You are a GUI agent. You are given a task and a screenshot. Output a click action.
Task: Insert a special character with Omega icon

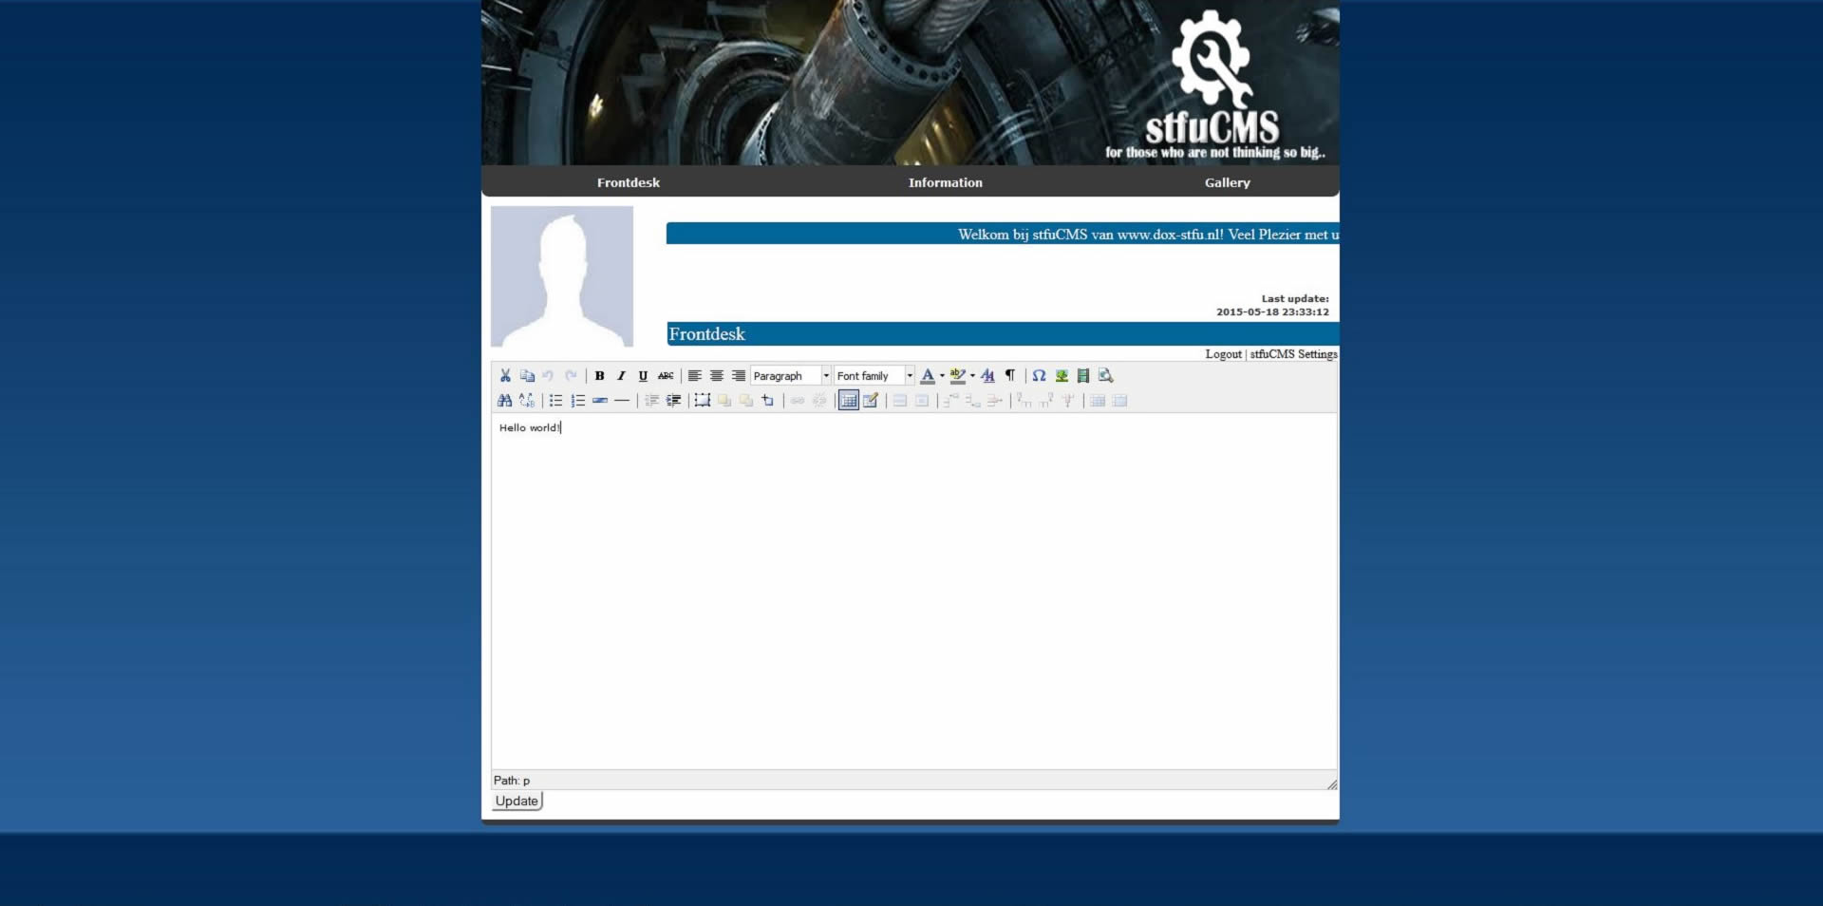coord(1039,376)
